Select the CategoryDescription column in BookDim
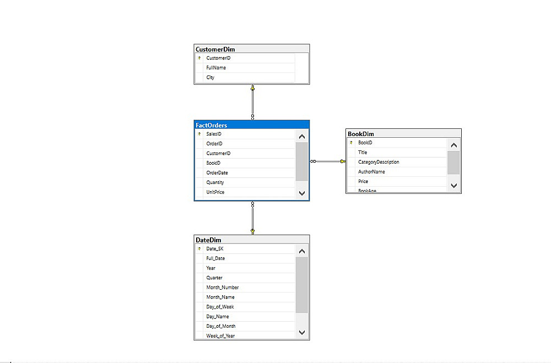Image resolution: width=551 pixels, height=363 pixels. click(x=397, y=162)
